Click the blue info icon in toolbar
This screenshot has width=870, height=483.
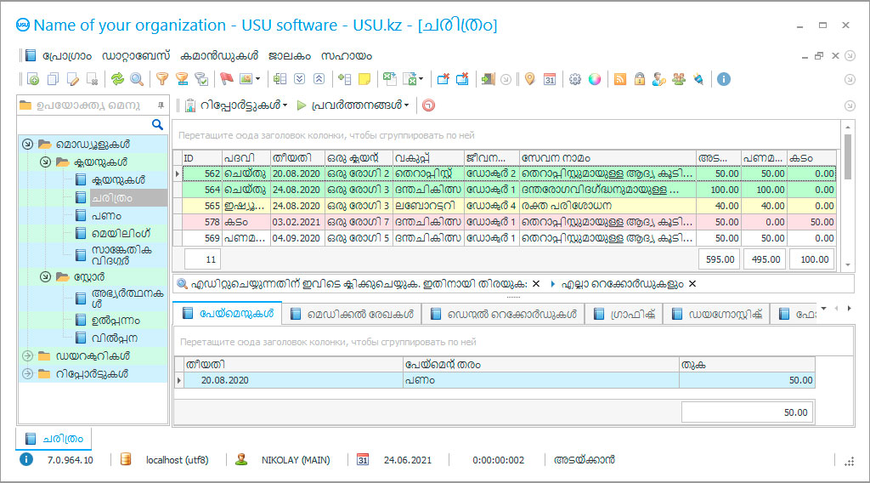[724, 79]
